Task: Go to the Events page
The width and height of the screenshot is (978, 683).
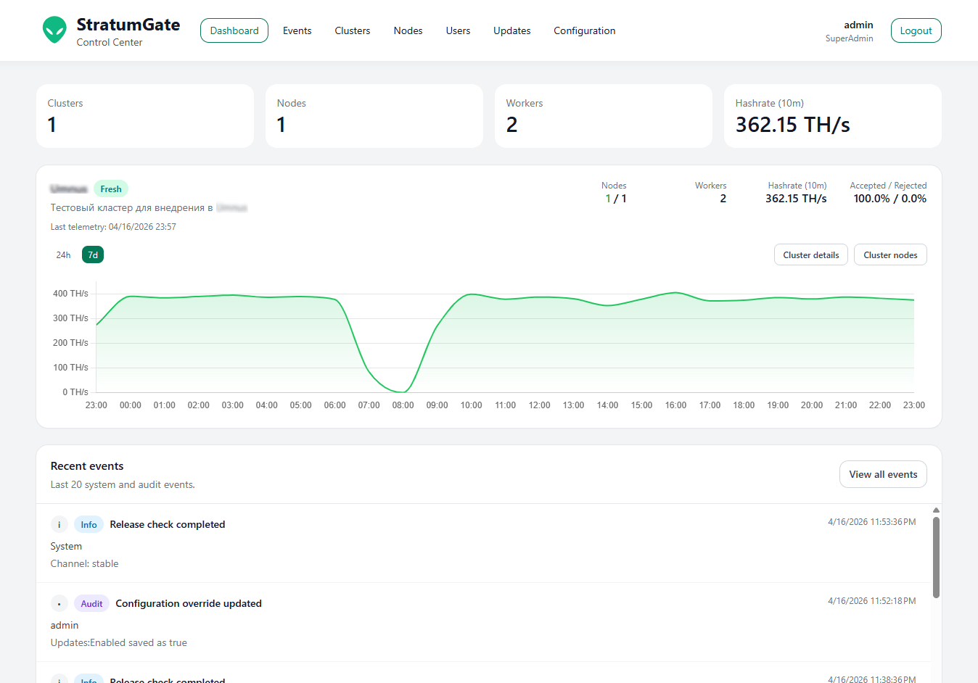Action: tap(297, 30)
